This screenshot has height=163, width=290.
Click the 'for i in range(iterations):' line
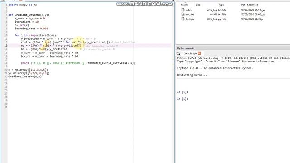click(36, 35)
